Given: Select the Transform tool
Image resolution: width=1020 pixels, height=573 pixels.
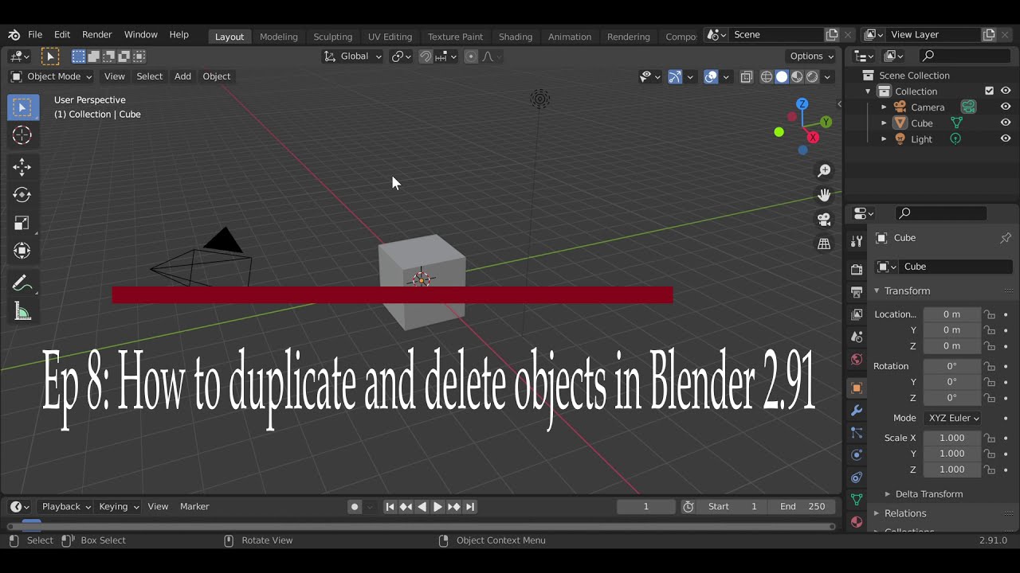Looking at the screenshot, I should click(x=22, y=251).
